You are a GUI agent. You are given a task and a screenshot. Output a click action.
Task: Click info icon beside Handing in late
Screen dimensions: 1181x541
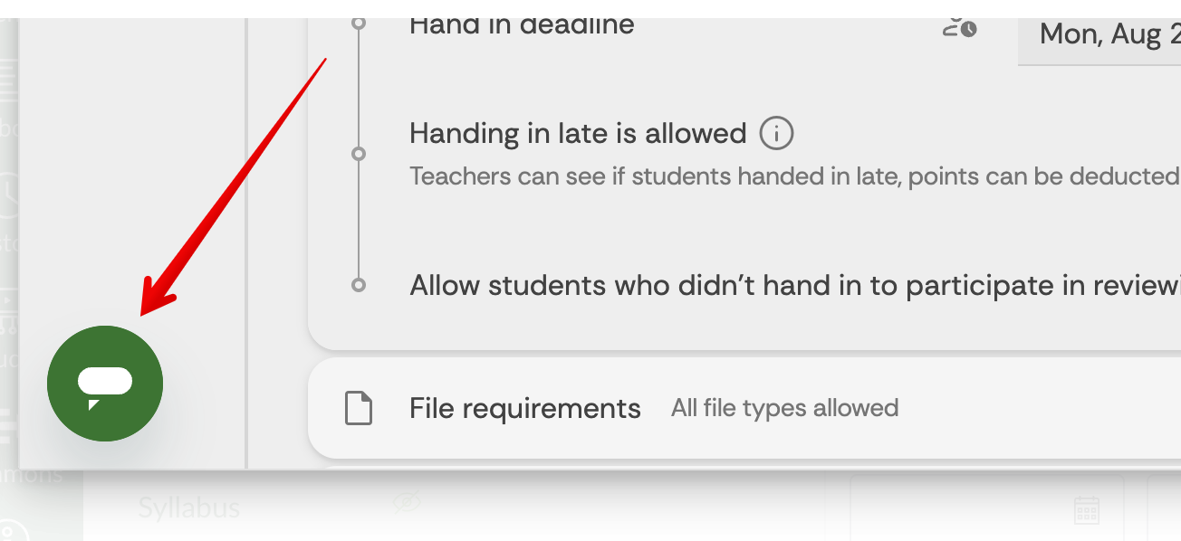776,134
